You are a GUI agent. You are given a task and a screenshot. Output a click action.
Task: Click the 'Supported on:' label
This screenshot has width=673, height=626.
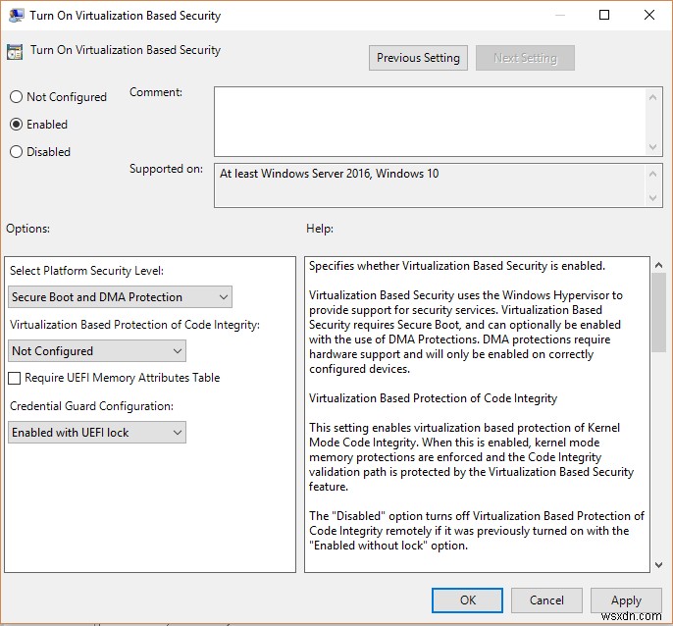click(166, 169)
